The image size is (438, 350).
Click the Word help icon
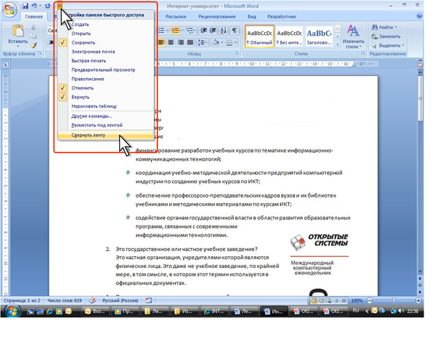420,16
